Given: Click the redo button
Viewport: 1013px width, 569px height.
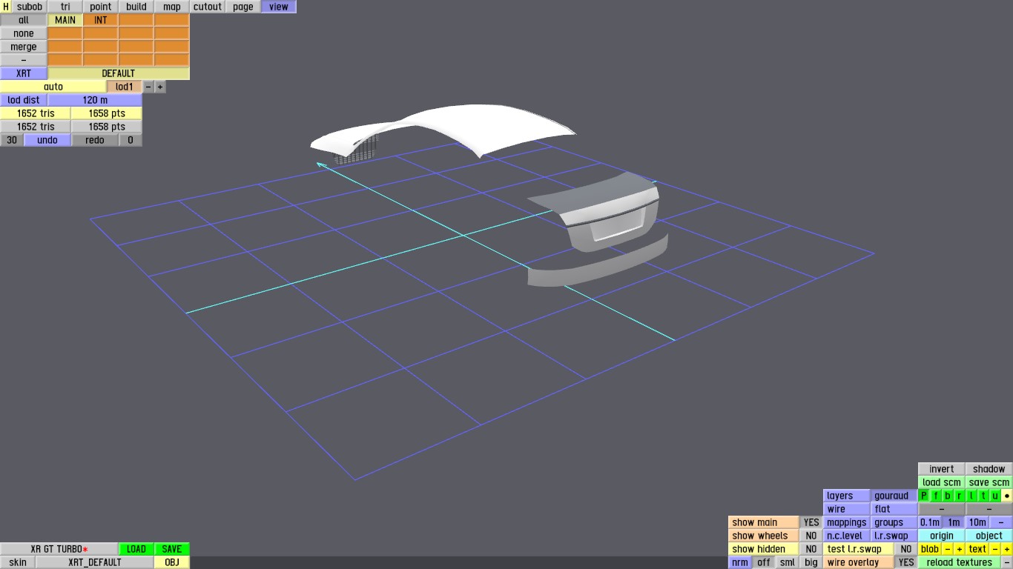Looking at the screenshot, I should tap(95, 140).
